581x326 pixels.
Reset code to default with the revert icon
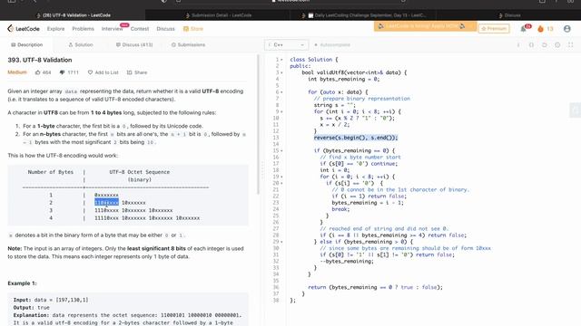tap(545, 44)
